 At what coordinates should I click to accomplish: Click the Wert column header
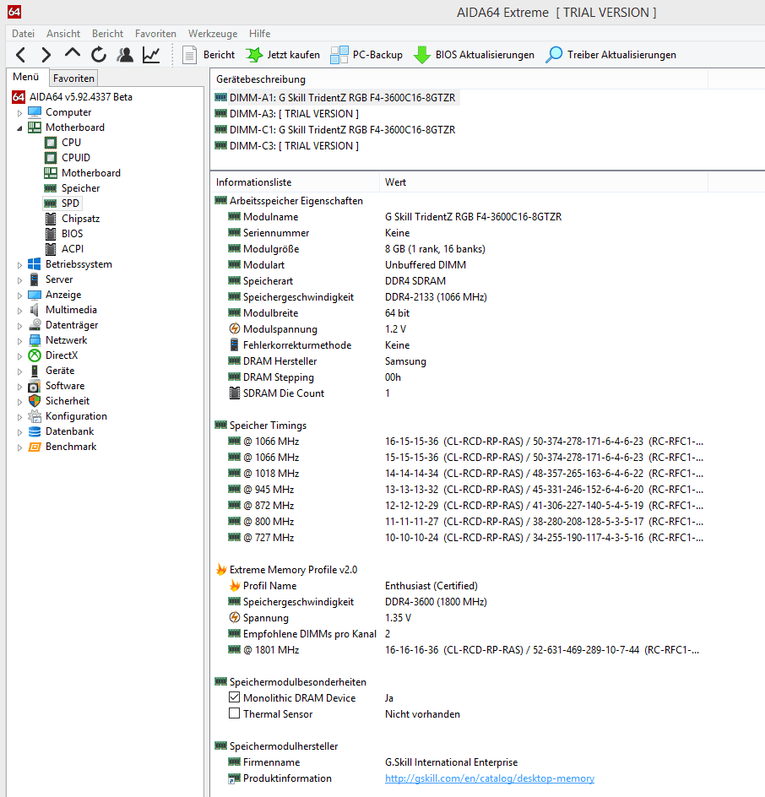click(x=543, y=182)
